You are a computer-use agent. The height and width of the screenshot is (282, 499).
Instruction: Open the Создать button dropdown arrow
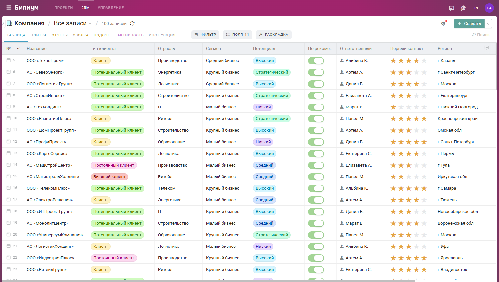(x=488, y=24)
